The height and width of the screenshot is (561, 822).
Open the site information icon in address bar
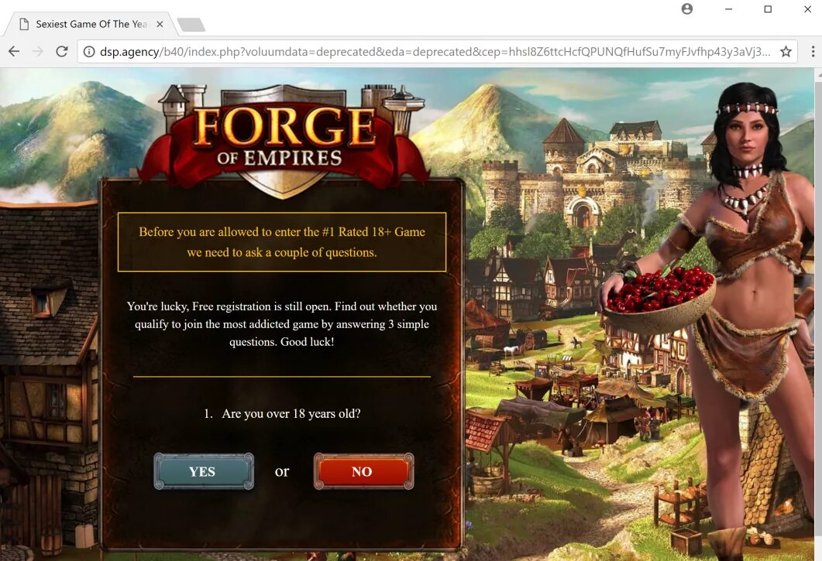pyautogui.click(x=89, y=52)
